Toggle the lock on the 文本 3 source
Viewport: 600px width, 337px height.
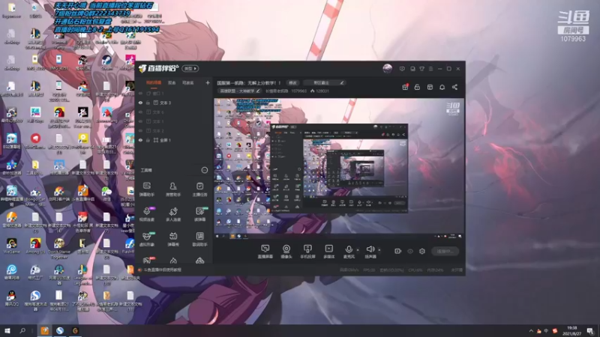point(148,103)
